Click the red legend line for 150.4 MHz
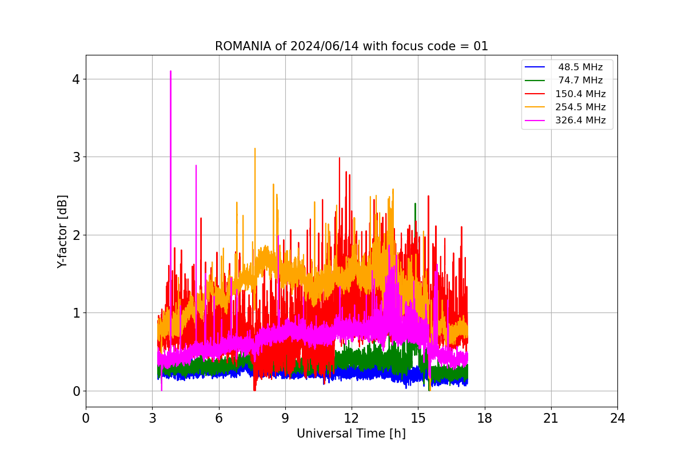 tap(535, 94)
